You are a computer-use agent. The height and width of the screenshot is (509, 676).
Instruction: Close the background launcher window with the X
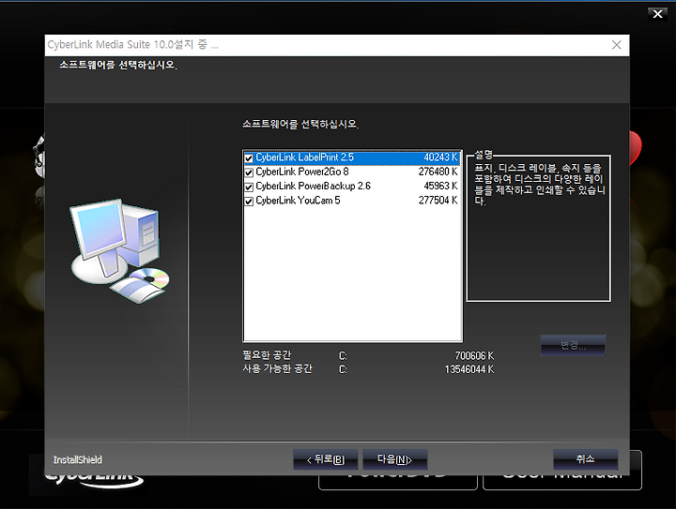coord(657,14)
